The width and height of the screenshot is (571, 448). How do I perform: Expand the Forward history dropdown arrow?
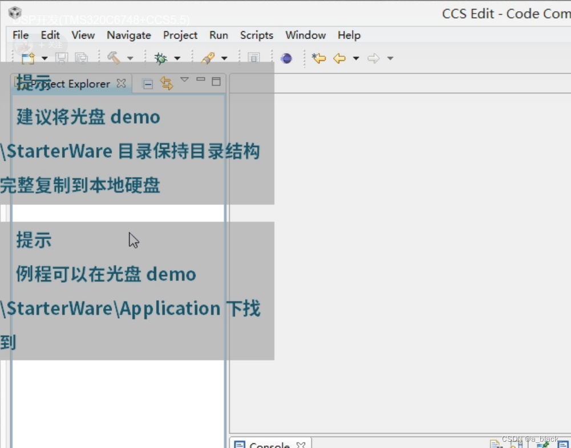tap(390, 58)
